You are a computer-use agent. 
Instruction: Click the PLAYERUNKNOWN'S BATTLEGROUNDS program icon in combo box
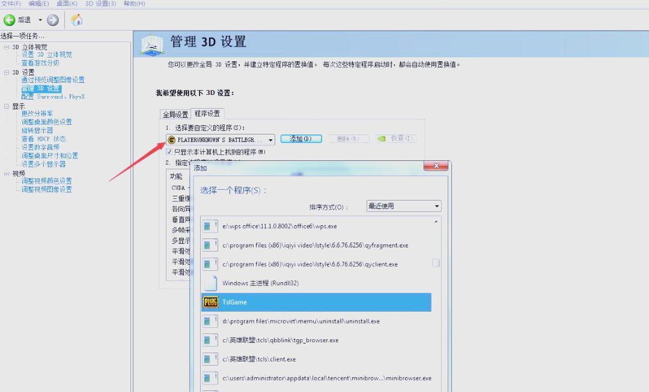[172, 140]
